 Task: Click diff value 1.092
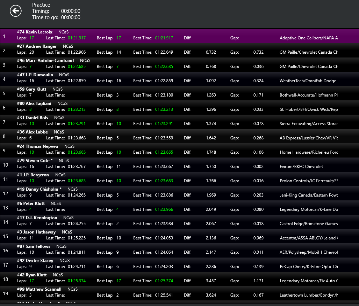[211, 81]
